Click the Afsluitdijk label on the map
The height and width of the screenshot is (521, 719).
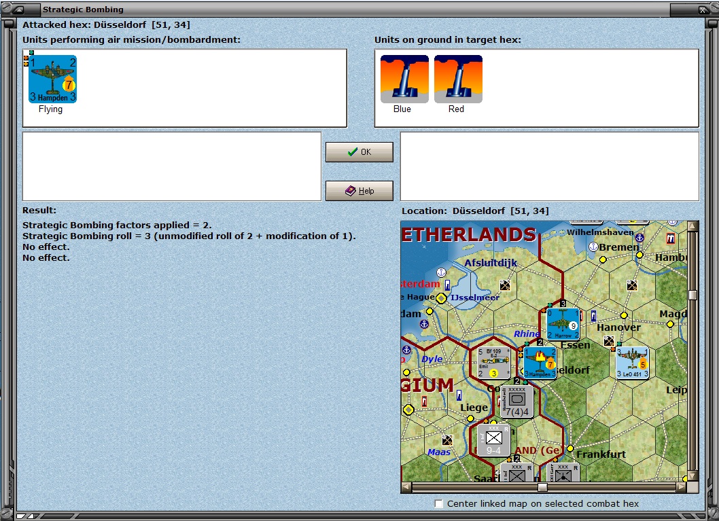pyautogui.click(x=491, y=263)
